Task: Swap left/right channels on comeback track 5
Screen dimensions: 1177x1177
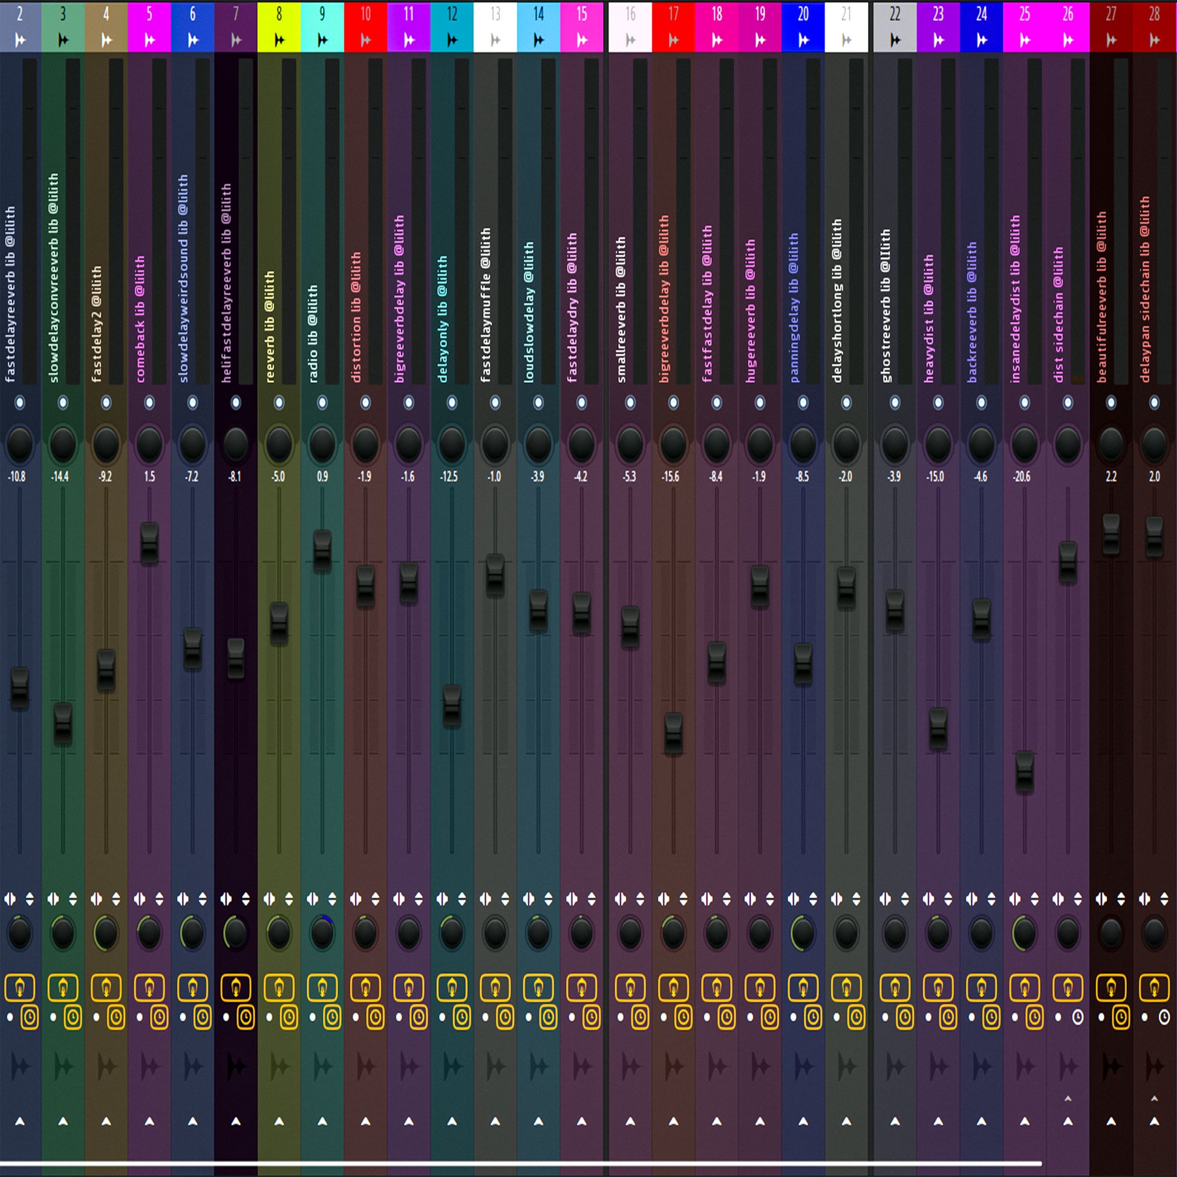Action: pyautogui.click(x=140, y=899)
